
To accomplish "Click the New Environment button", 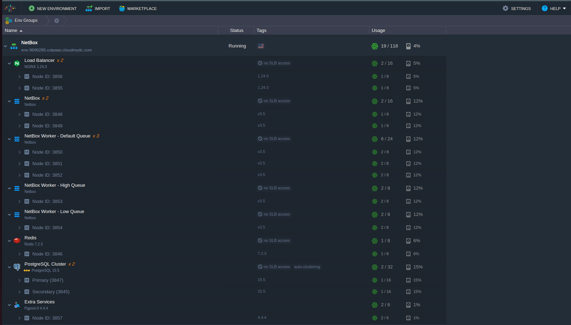I will coord(53,8).
